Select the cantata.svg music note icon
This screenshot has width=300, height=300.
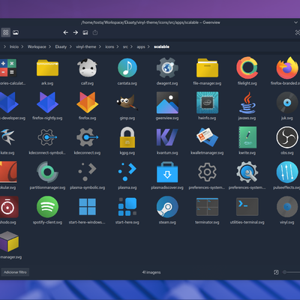[127, 67]
